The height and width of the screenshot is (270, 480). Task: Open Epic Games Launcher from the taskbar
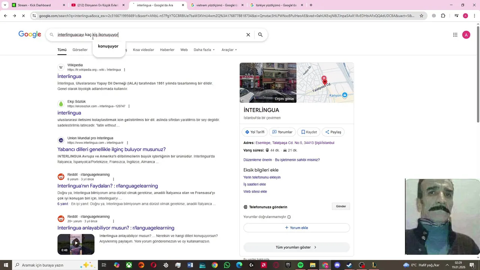point(288,265)
